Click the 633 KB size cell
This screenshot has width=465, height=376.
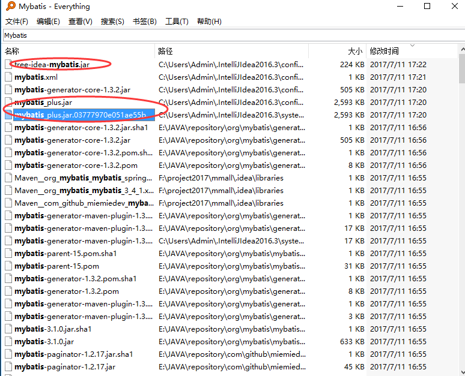click(x=352, y=342)
